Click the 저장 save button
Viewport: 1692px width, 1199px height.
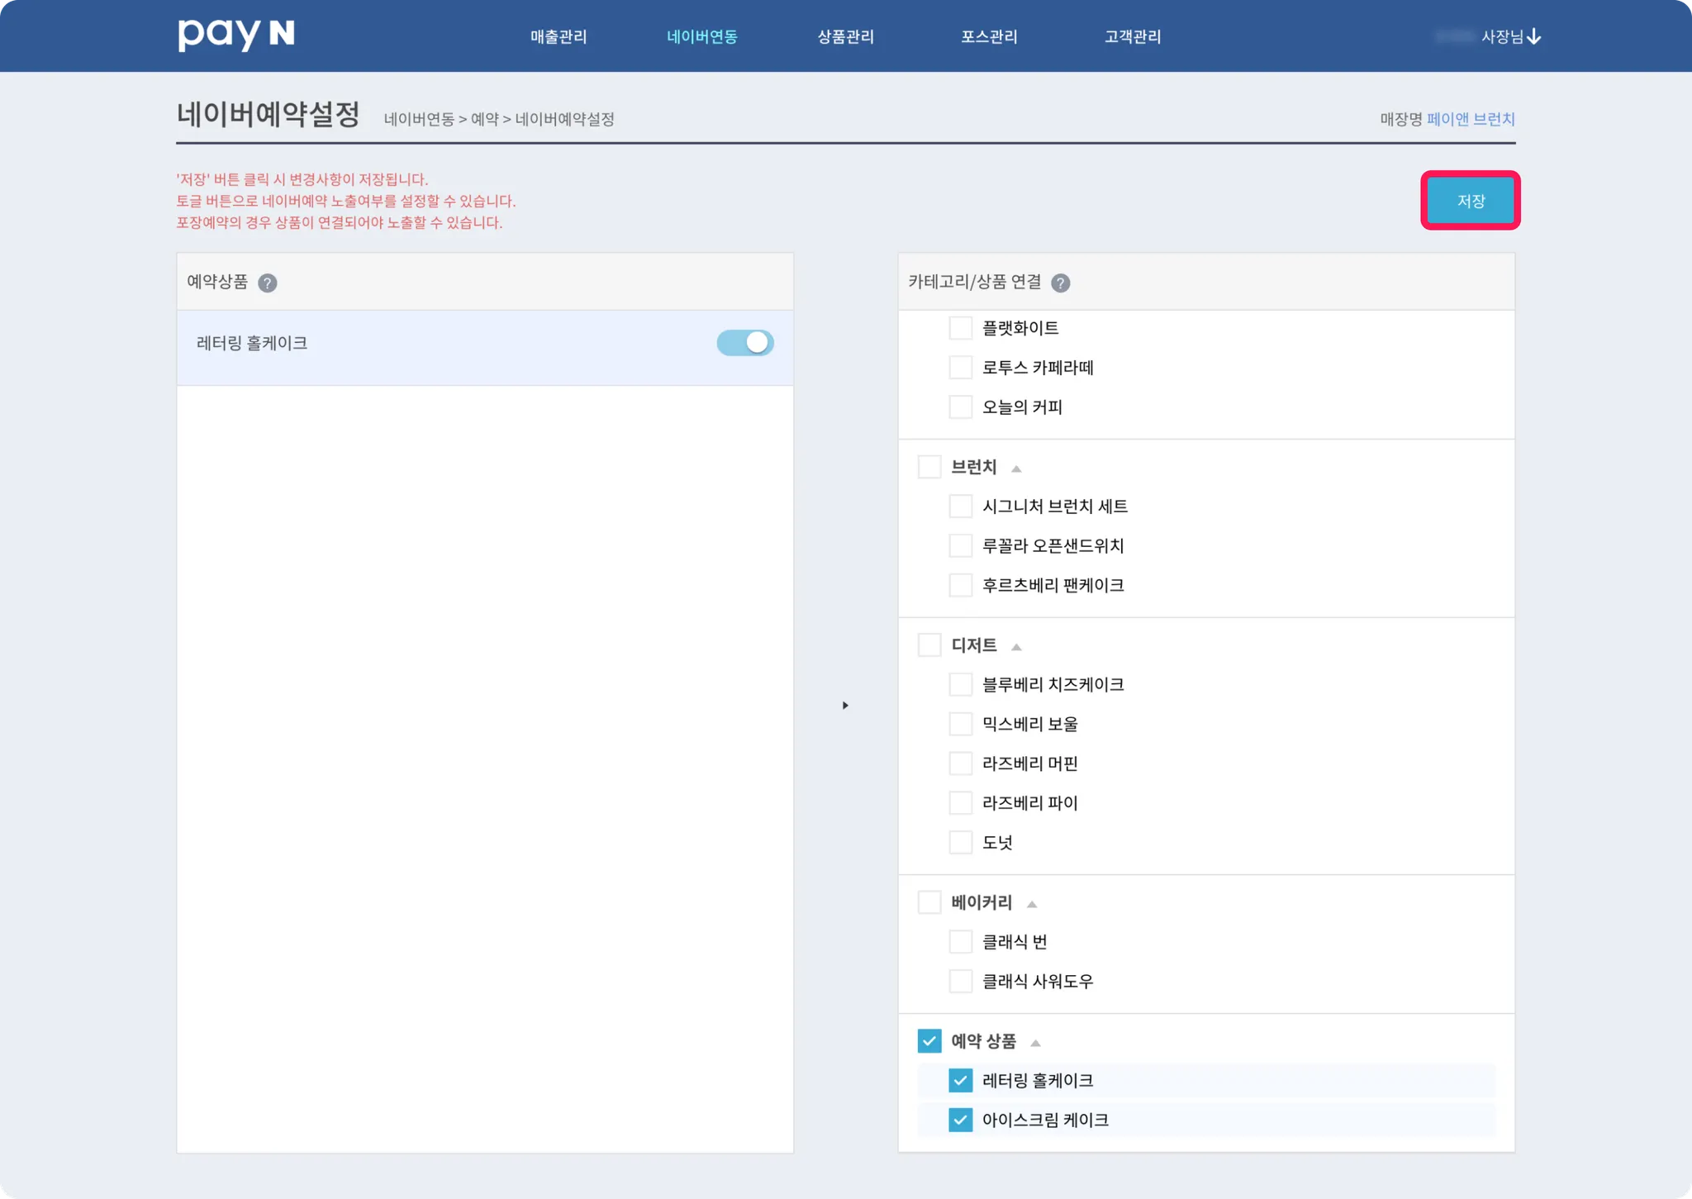point(1470,201)
